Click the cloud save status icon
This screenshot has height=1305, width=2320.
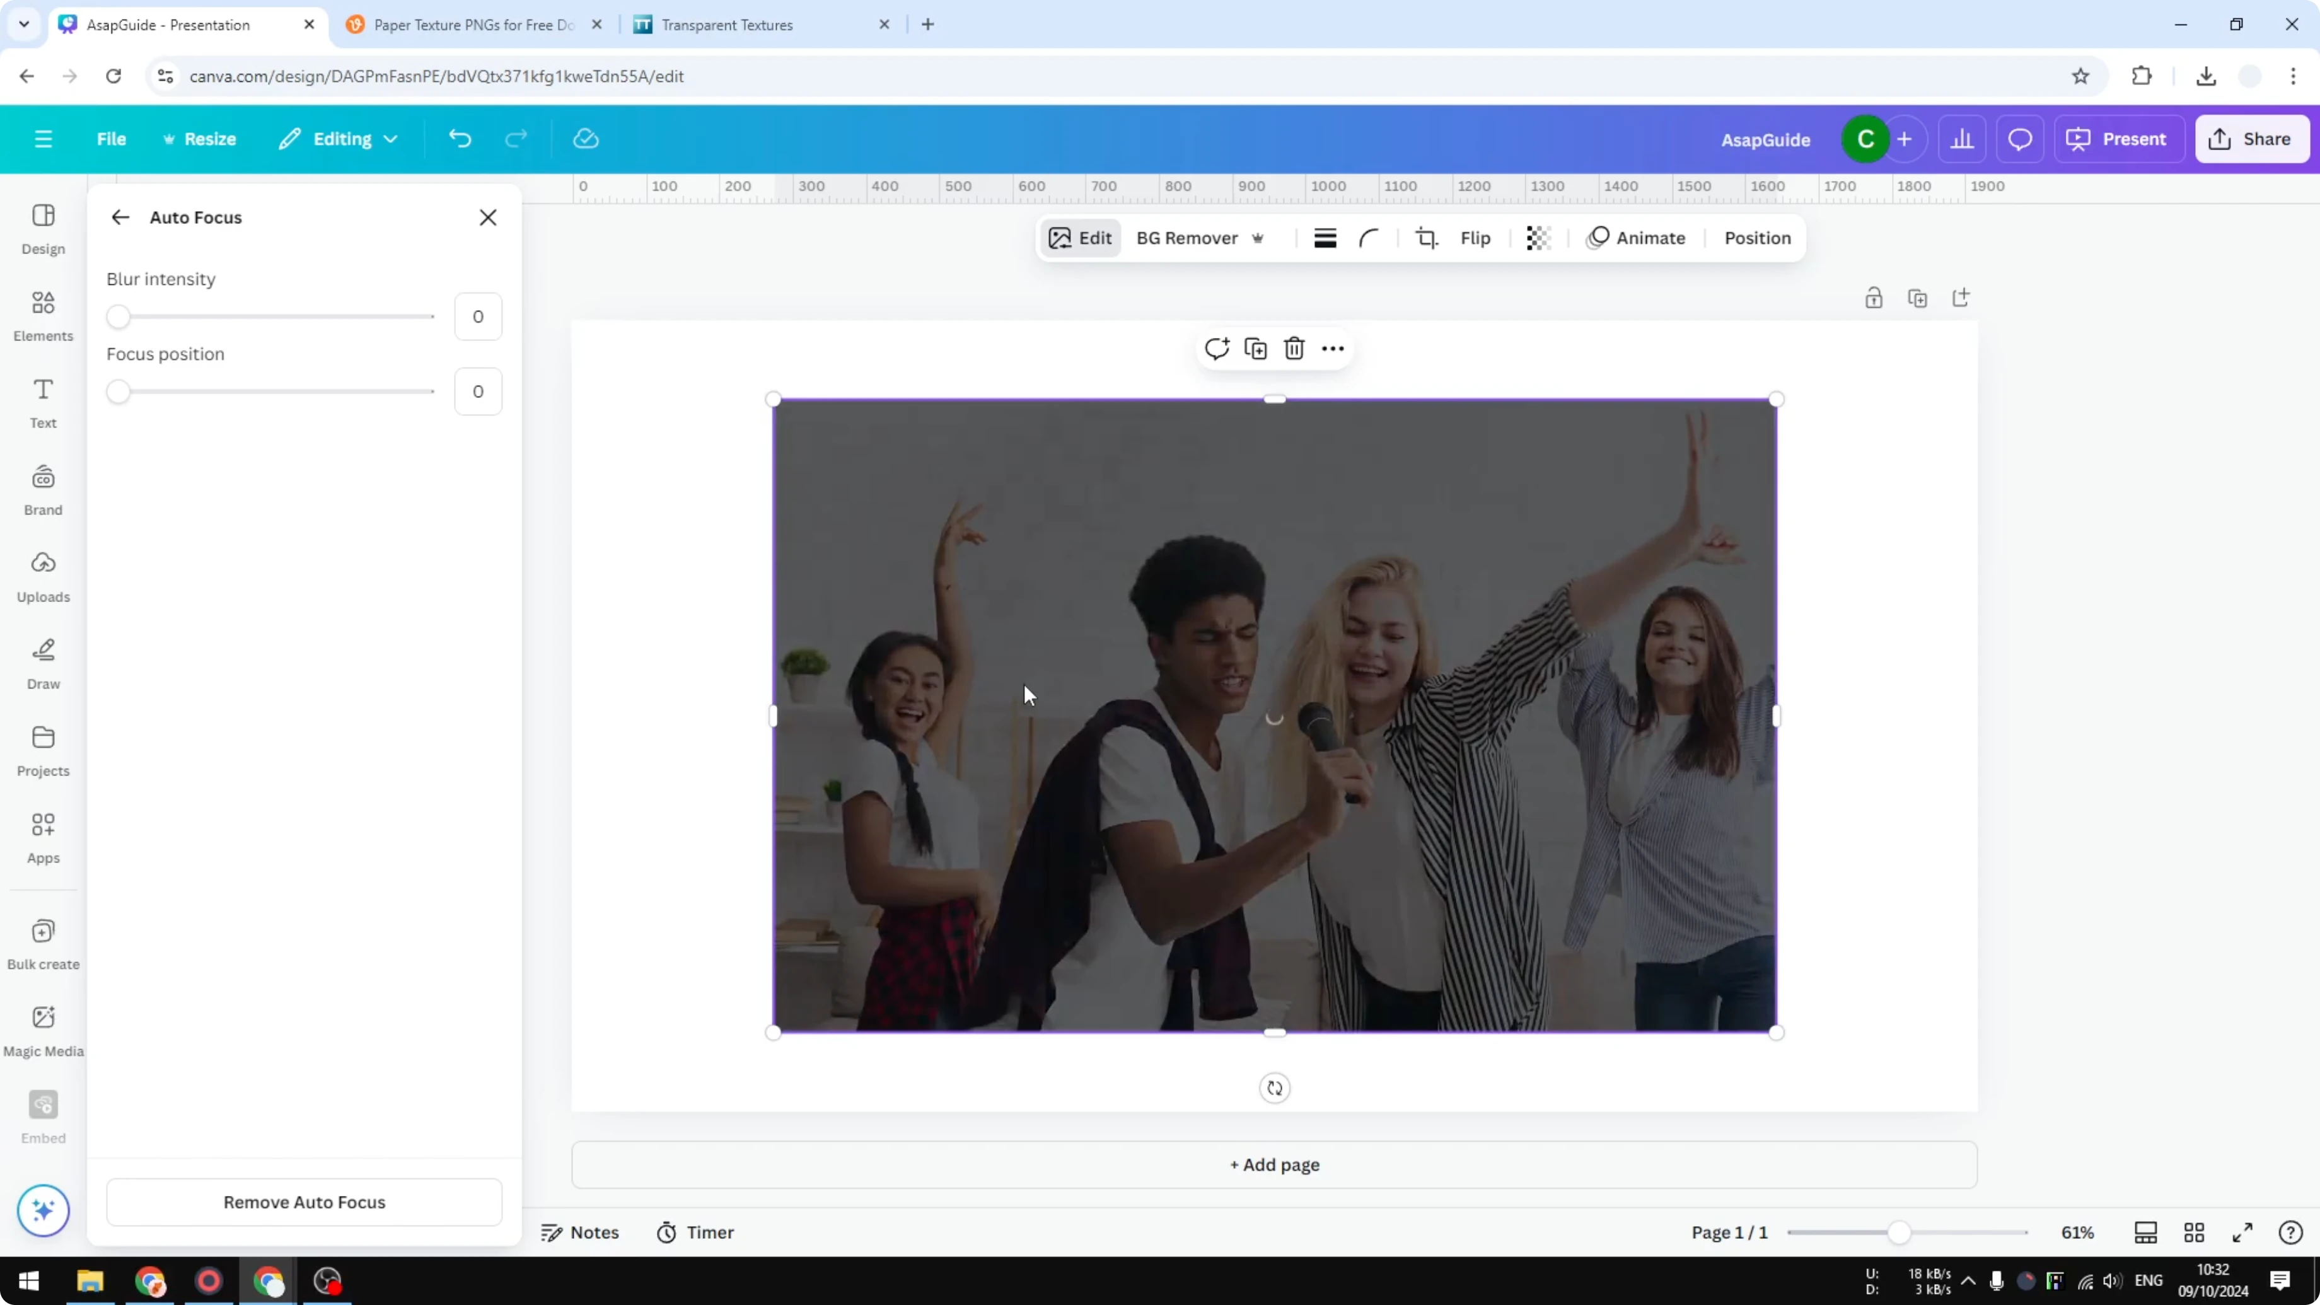(x=586, y=139)
